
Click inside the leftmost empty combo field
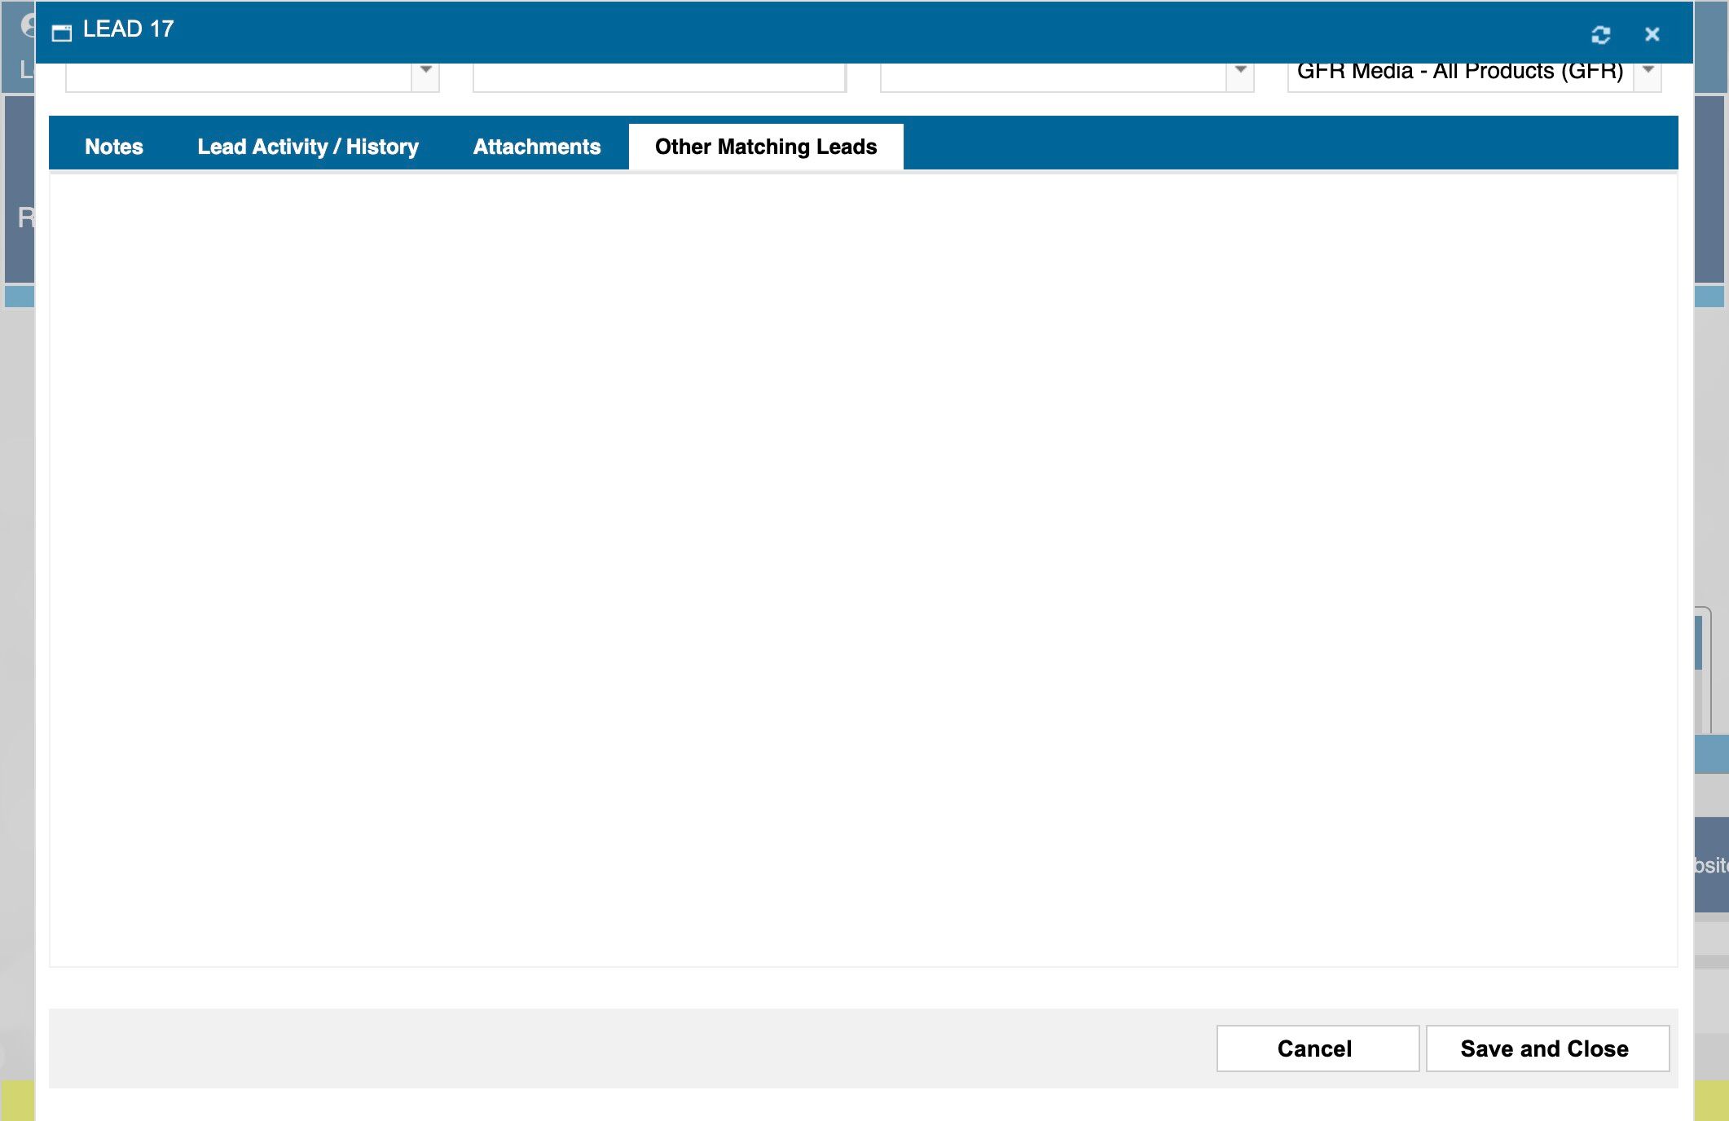[x=238, y=77]
